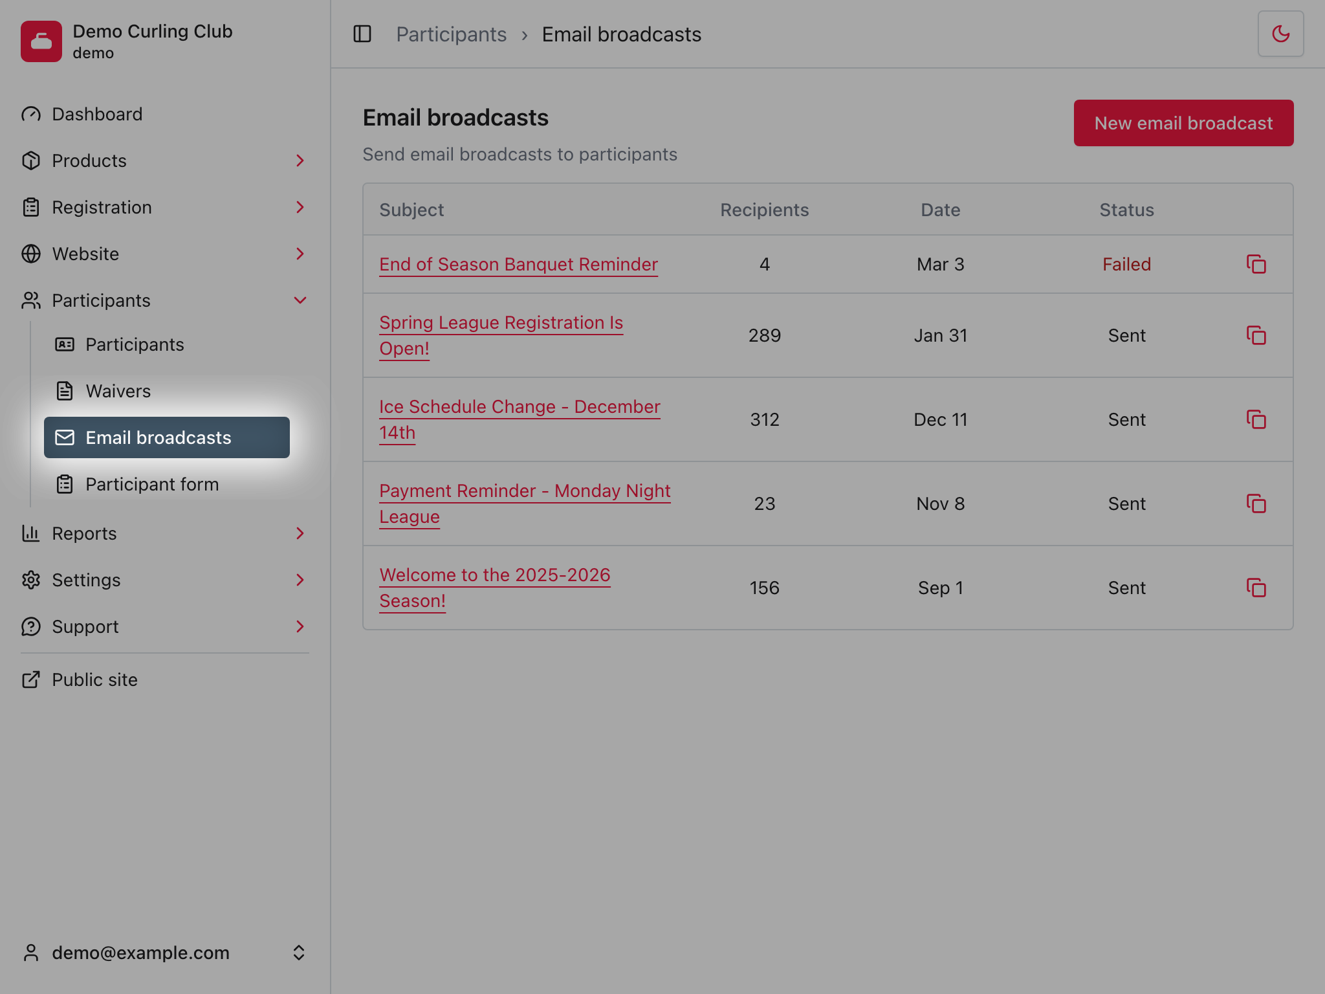Open the Dashboard gauge icon
Screen dimensions: 1325x994
(x=31, y=114)
